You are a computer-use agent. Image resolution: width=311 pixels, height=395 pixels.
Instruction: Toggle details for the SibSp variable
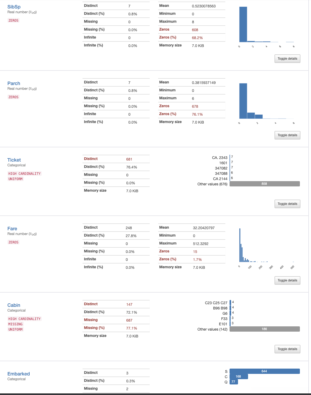point(287,58)
